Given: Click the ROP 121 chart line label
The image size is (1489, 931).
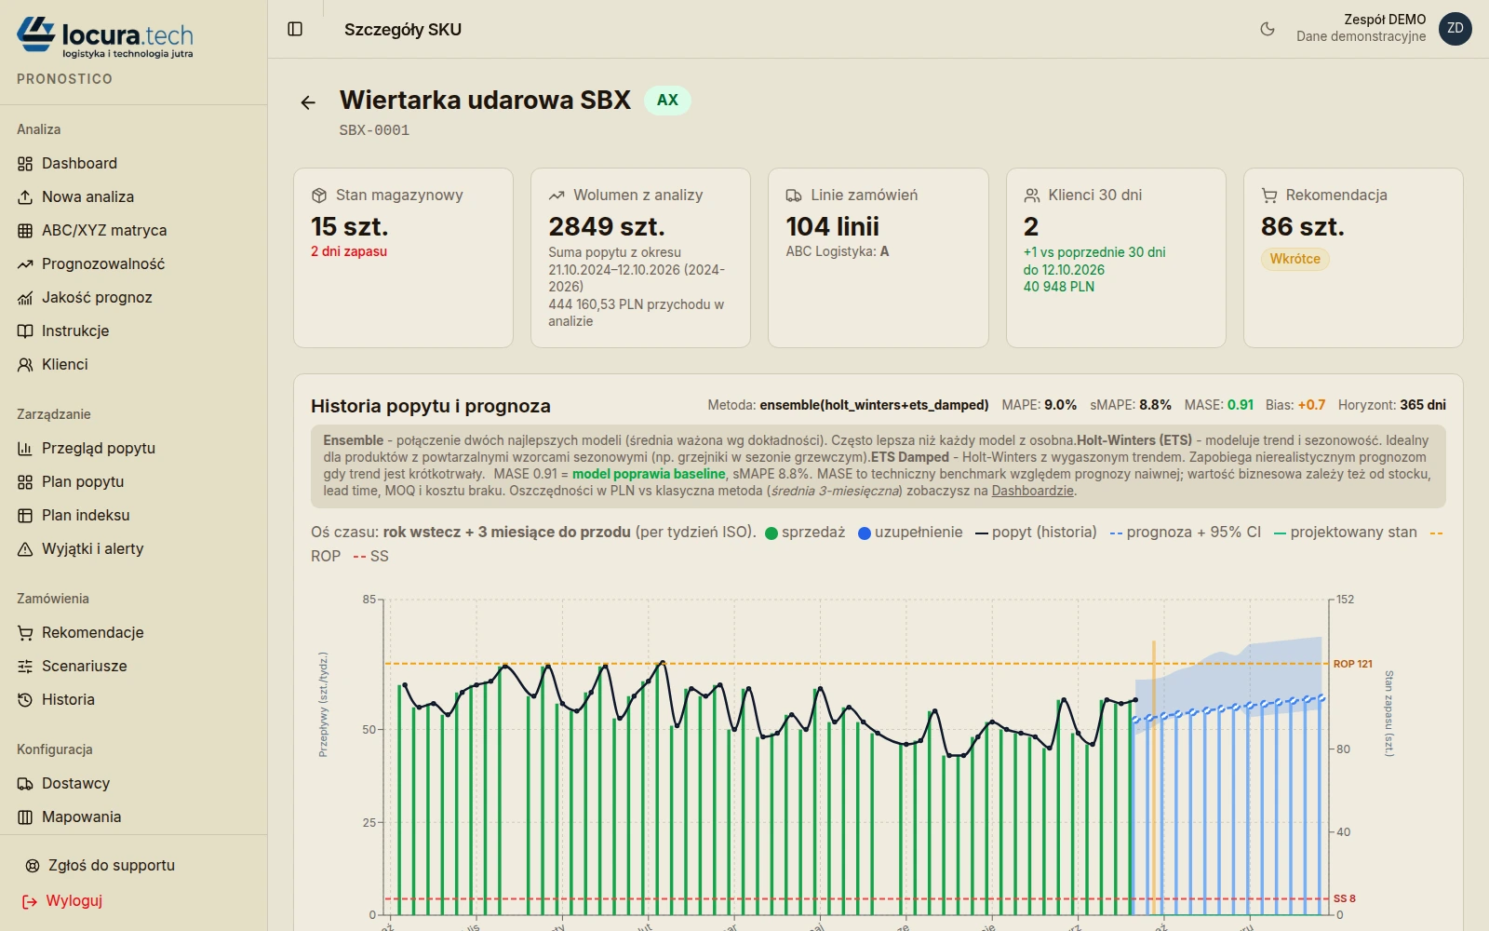Looking at the screenshot, I should click(1352, 664).
